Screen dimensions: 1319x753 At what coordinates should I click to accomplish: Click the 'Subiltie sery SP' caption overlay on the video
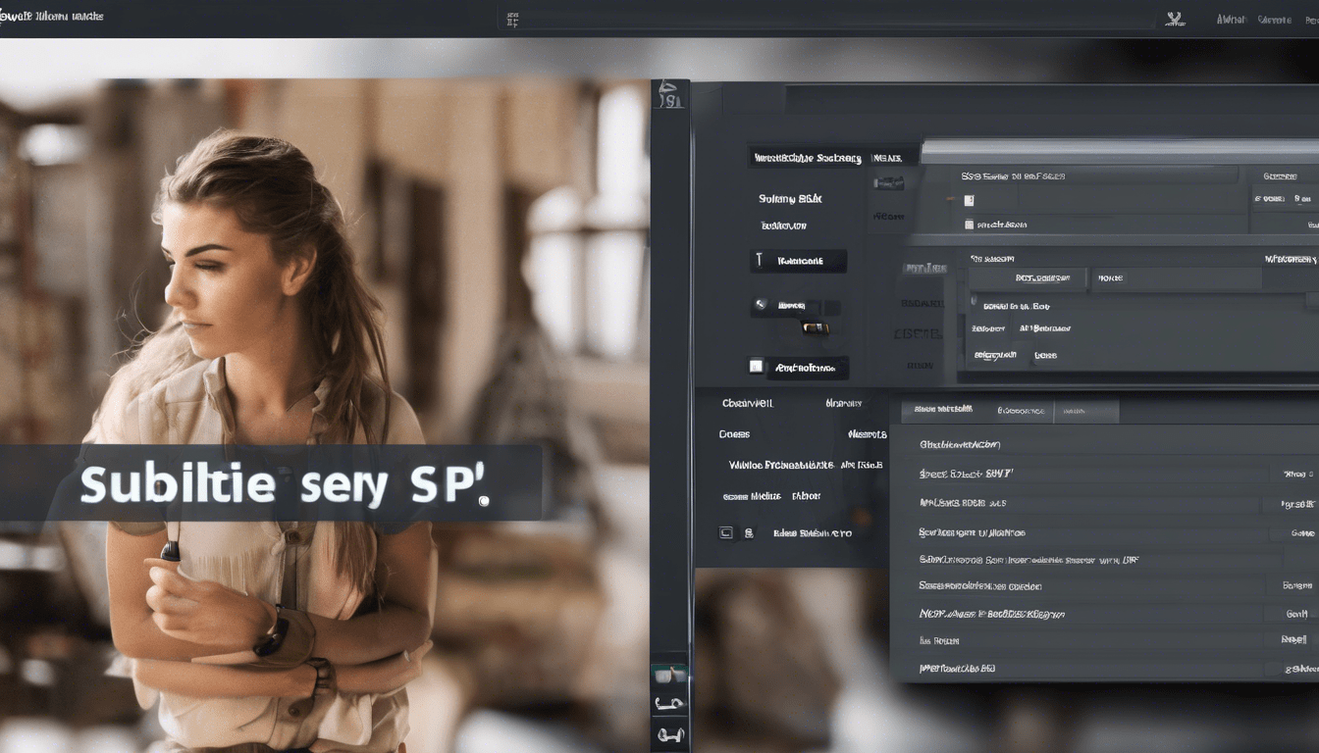(271, 483)
